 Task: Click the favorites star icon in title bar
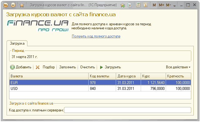point(22,5)
